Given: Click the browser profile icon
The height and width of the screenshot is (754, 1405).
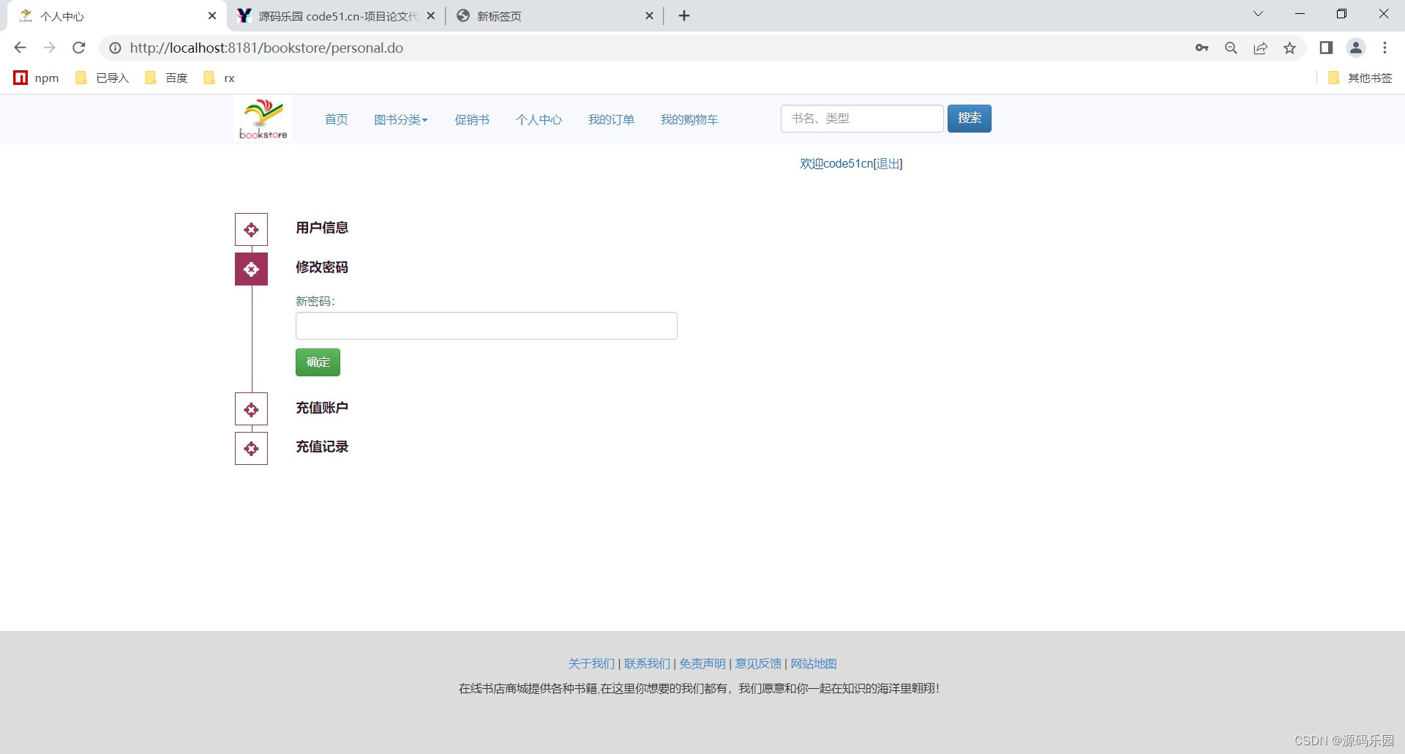Looking at the screenshot, I should [1355, 48].
